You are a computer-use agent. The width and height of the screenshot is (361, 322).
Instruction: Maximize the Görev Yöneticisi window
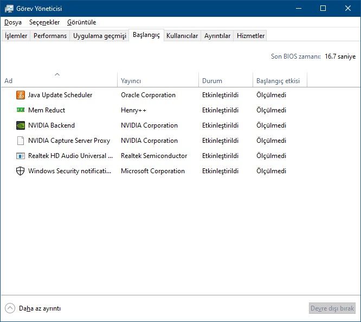323,8
